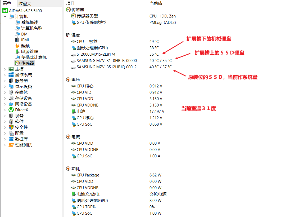Expand the 软件 tree node
The width and height of the screenshot is (290, 217).
(5, 121)
